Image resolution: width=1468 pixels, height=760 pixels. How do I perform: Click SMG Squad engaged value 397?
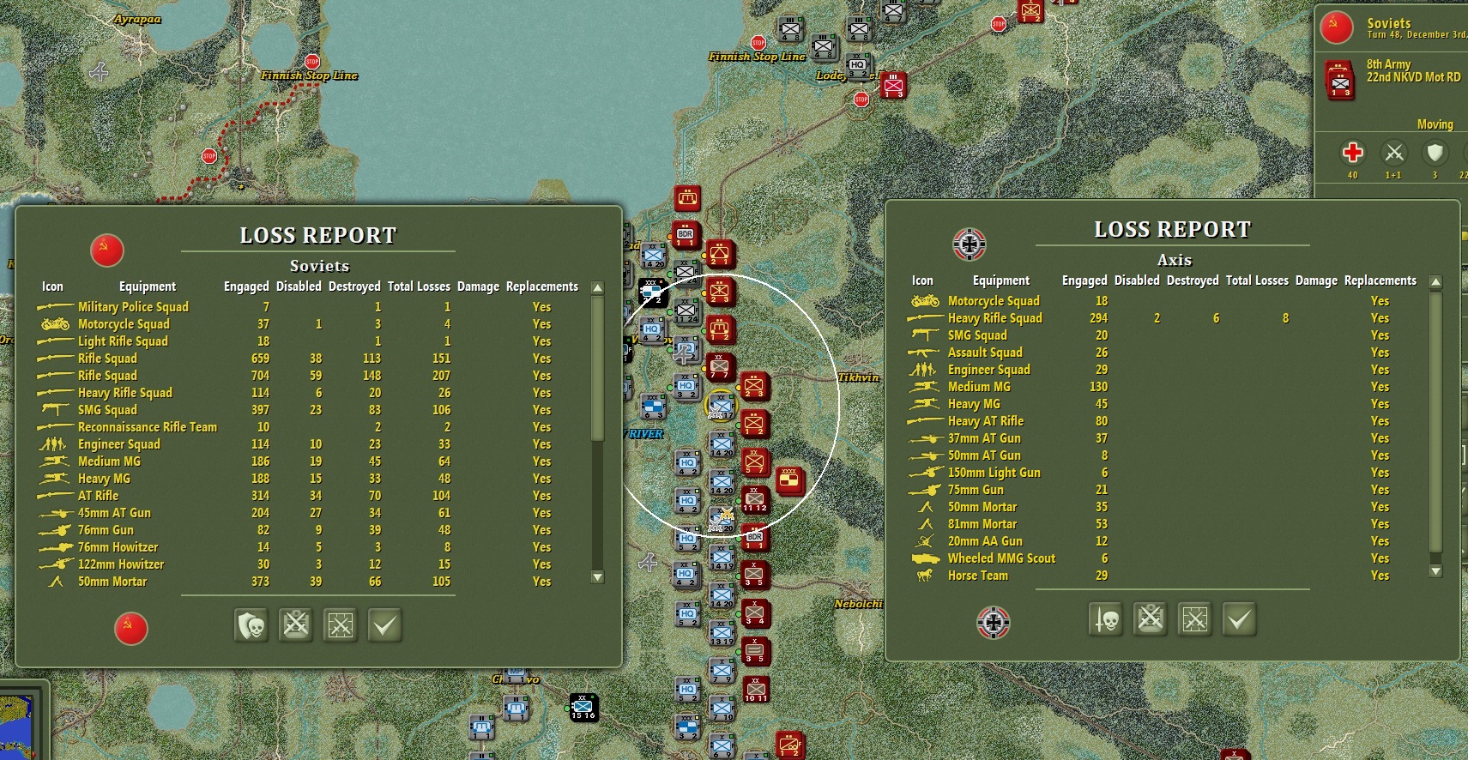(260, 410)
